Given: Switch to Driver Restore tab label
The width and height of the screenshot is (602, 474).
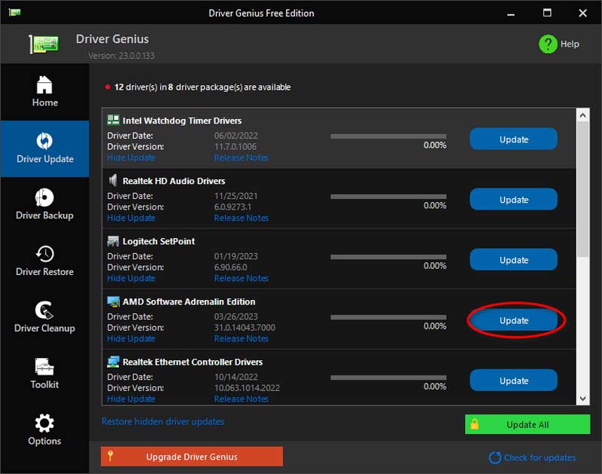Looking at the screenshot, I should [x=44, y=272].
